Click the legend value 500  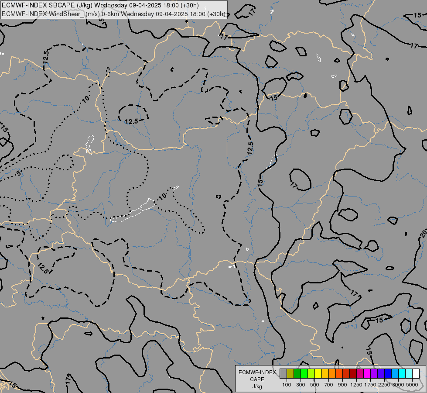[314, 385]
